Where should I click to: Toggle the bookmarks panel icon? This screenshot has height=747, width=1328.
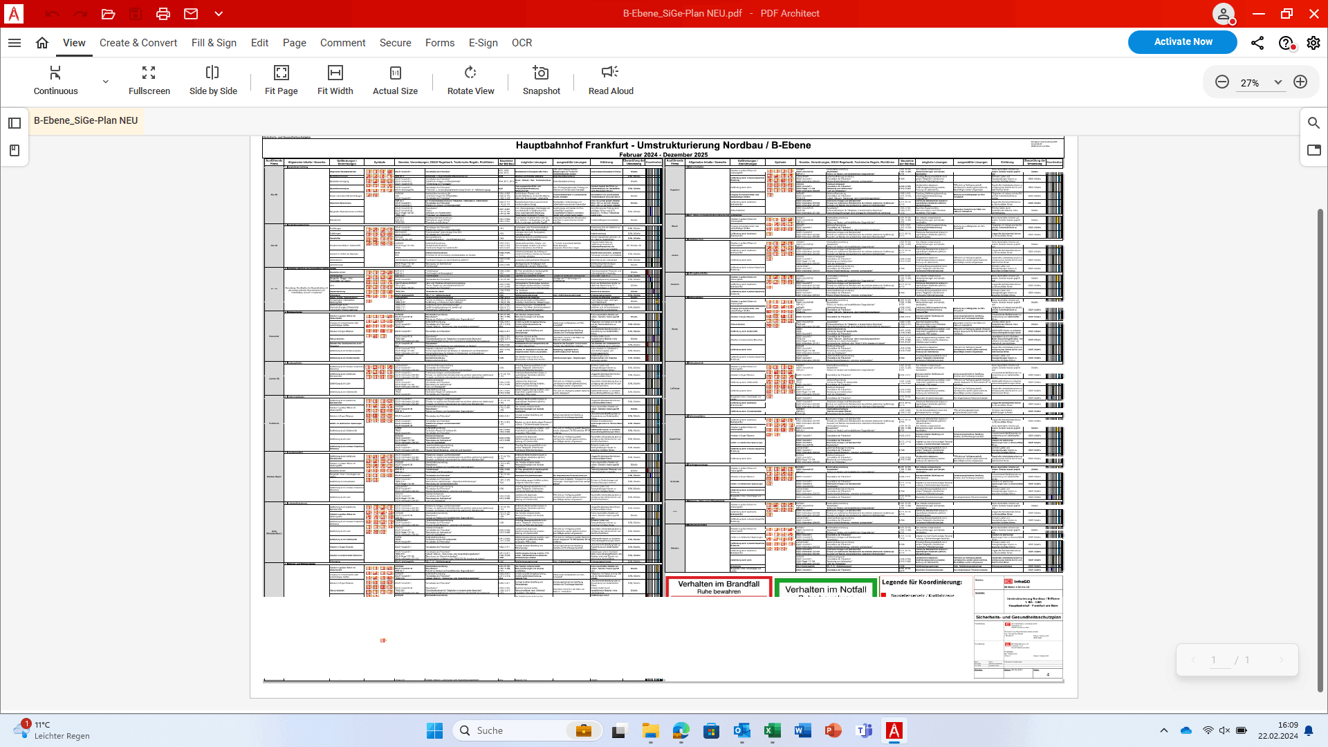15,151
